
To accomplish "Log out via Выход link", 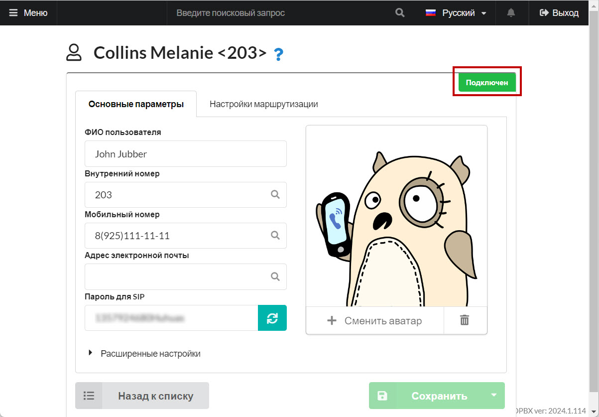I will pyautogui.click(x=559, y=13).
